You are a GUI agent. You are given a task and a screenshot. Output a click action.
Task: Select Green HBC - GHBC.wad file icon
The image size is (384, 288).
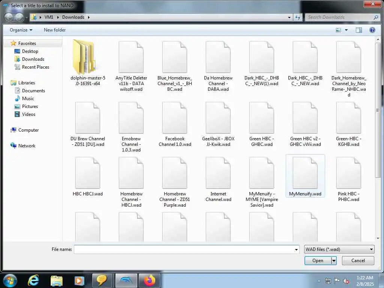[261, 117]
